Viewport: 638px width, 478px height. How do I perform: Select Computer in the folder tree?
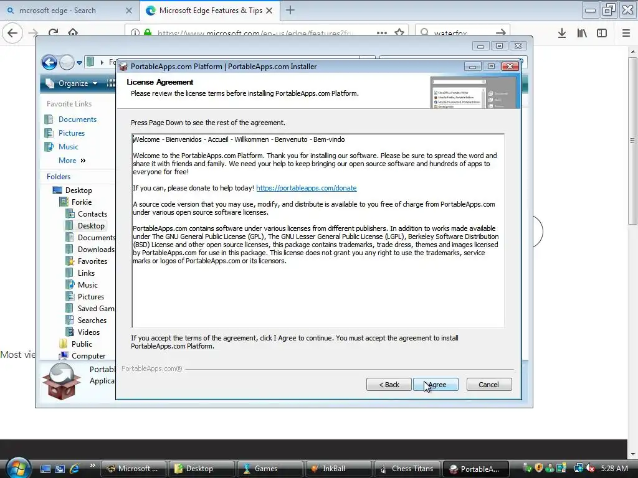(88, 355)
